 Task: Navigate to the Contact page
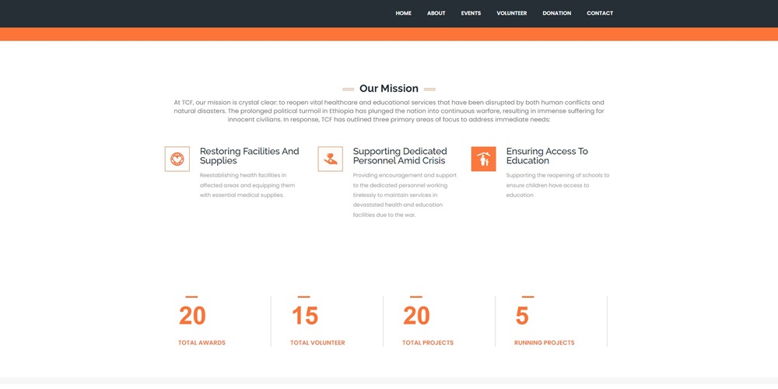tap(600, 13)
